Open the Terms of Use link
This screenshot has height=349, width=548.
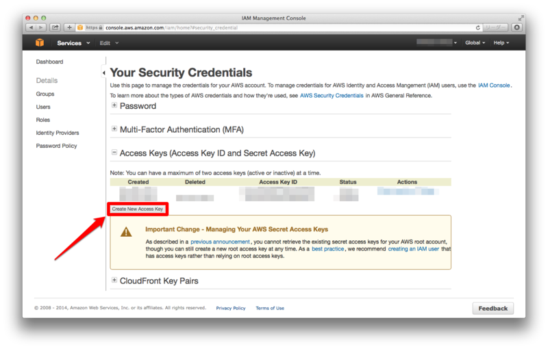pyautogui.click(x=270, y=308)
